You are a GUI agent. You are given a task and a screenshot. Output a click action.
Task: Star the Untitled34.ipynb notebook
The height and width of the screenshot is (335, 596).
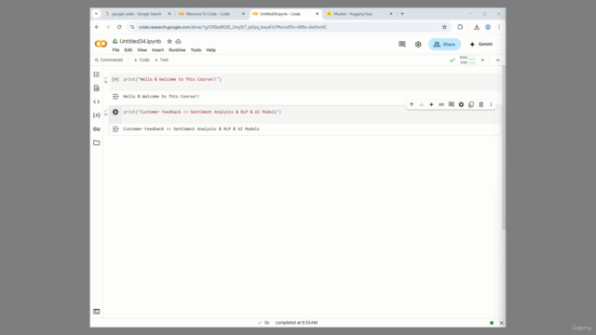pyautogui.click(x=169, y=41)
